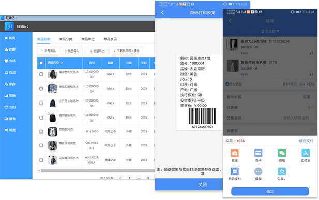Tick the checkbox for item 1011000014
The width and height of the screenshot is (319, 200).
41,89
